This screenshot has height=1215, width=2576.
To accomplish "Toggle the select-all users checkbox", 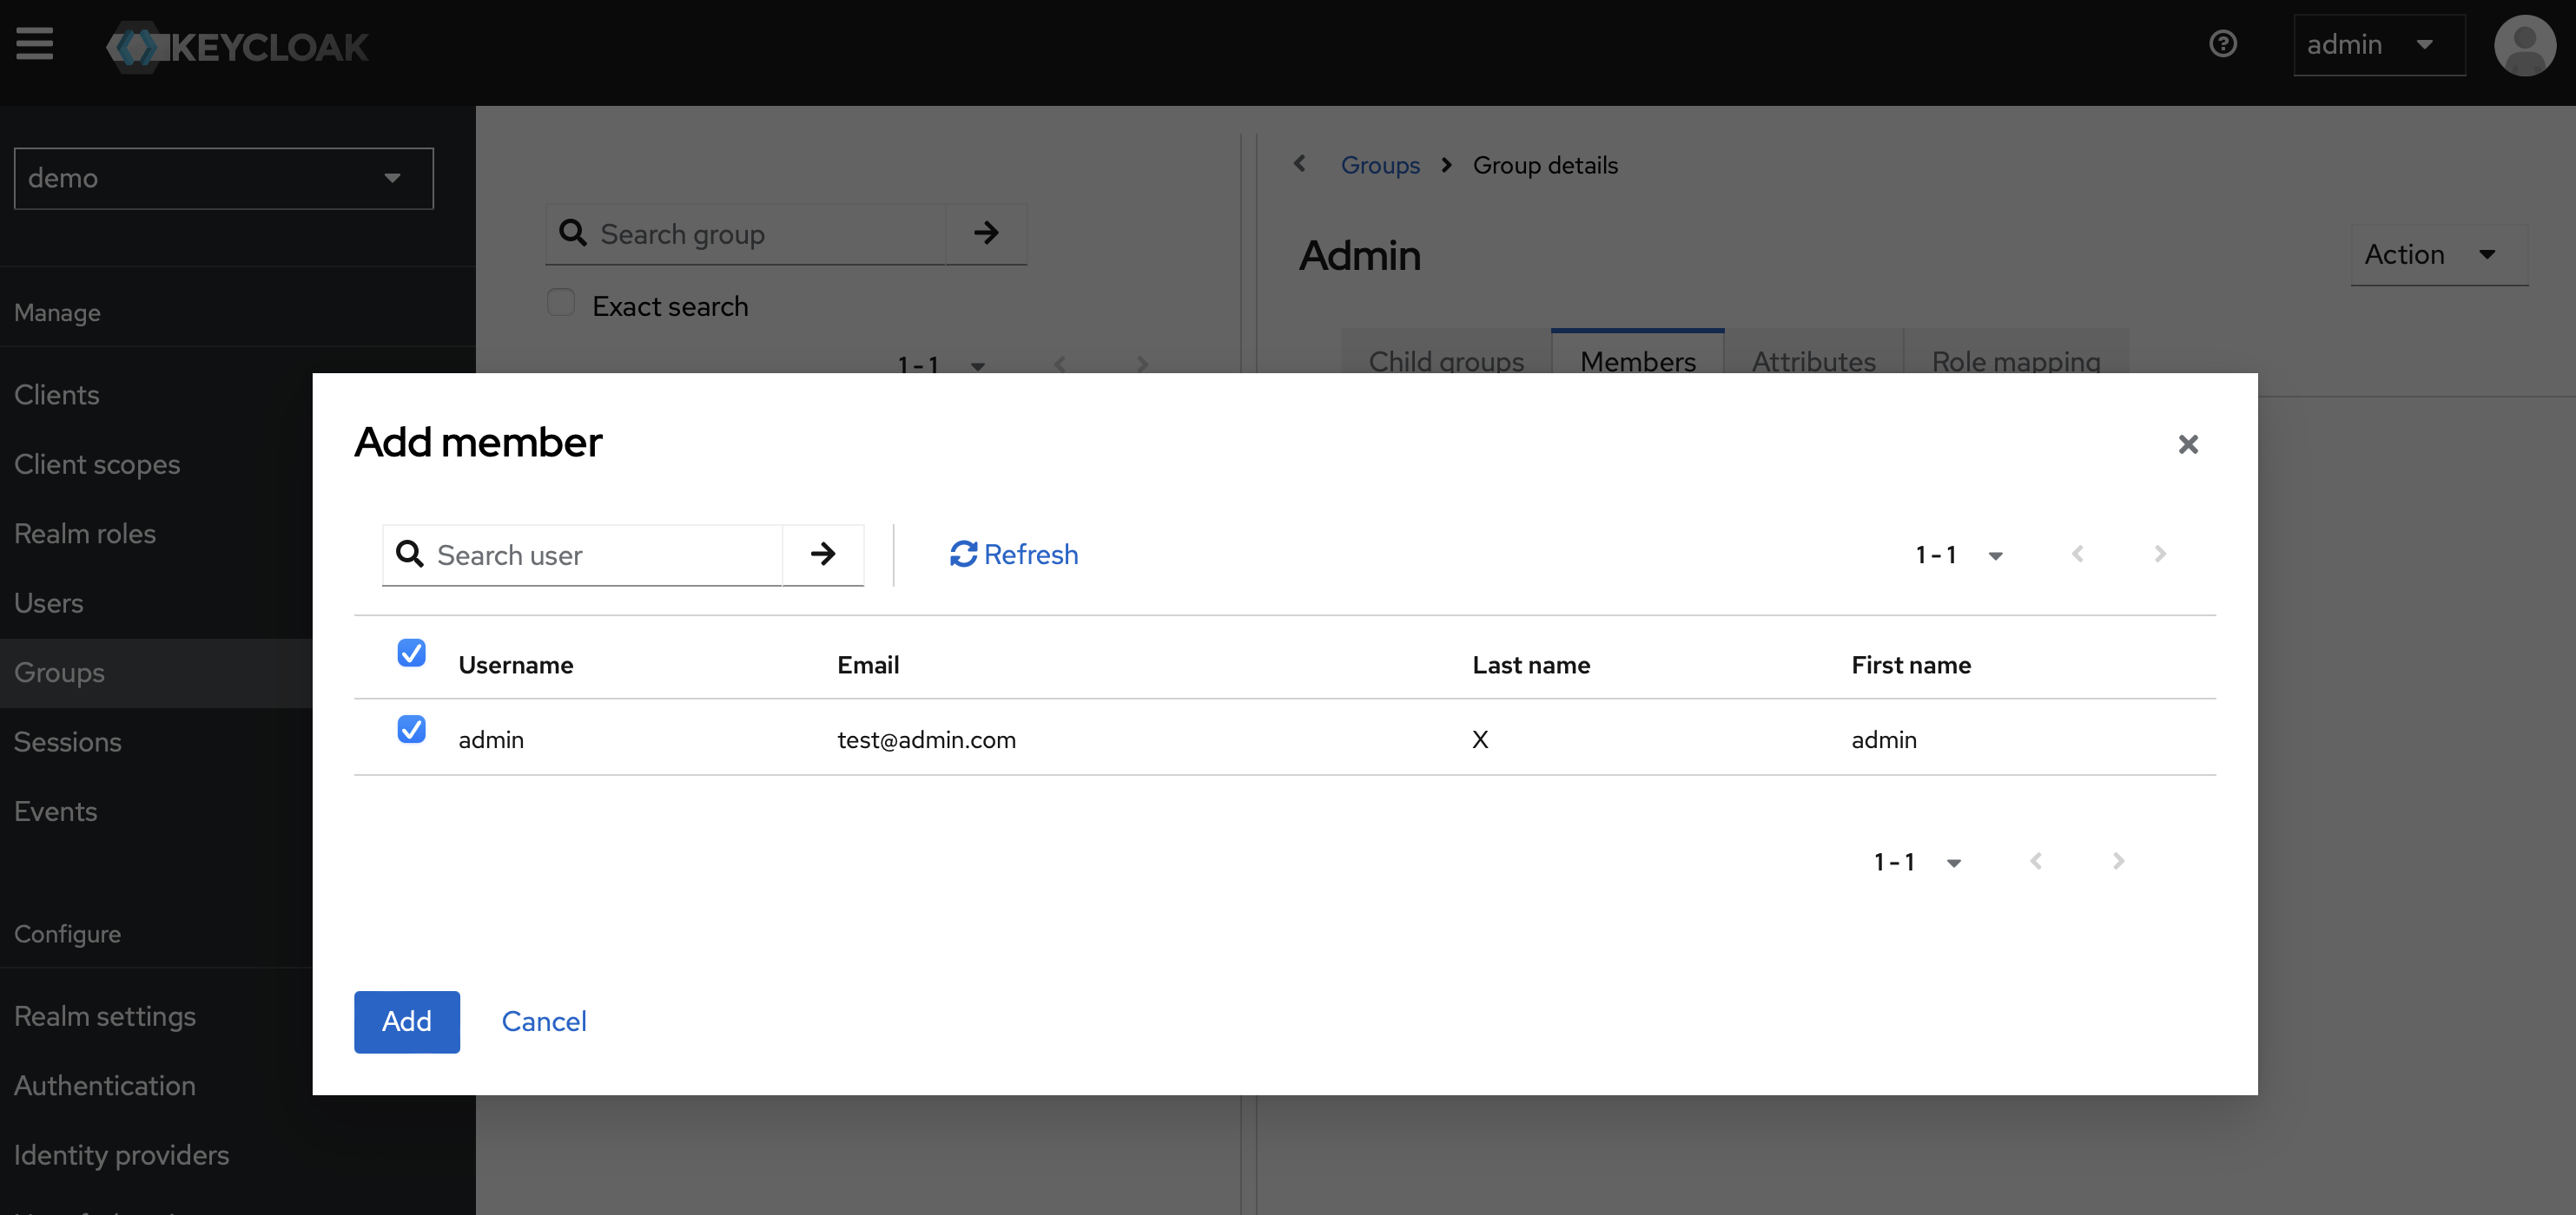I will click(x=411, y=653).
